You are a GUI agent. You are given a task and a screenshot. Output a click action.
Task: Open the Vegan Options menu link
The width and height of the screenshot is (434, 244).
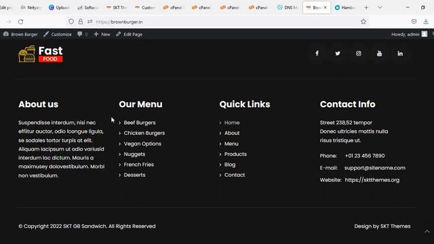tap(142, 144)
